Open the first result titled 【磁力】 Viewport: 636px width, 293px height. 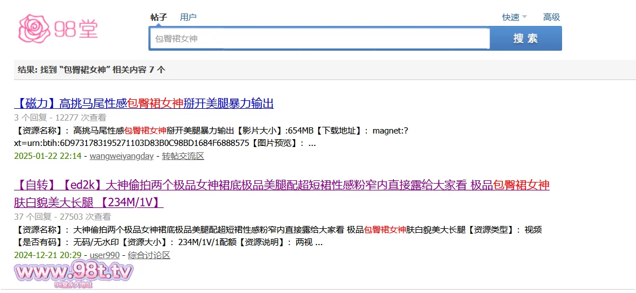(144, 103)
